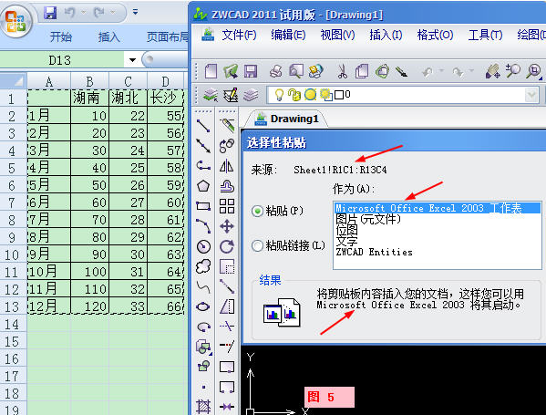Image resolution: width=546 pixels, height=415 pixels.
Task: Open 编辑(E) menu in ZWCAD
Action: 288,35
